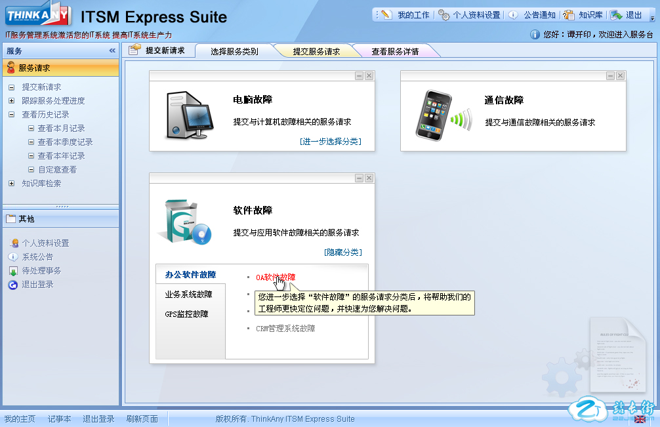Click the English flag language icon
This screenshot has height=427, width=660.
(x=640, y=419)
